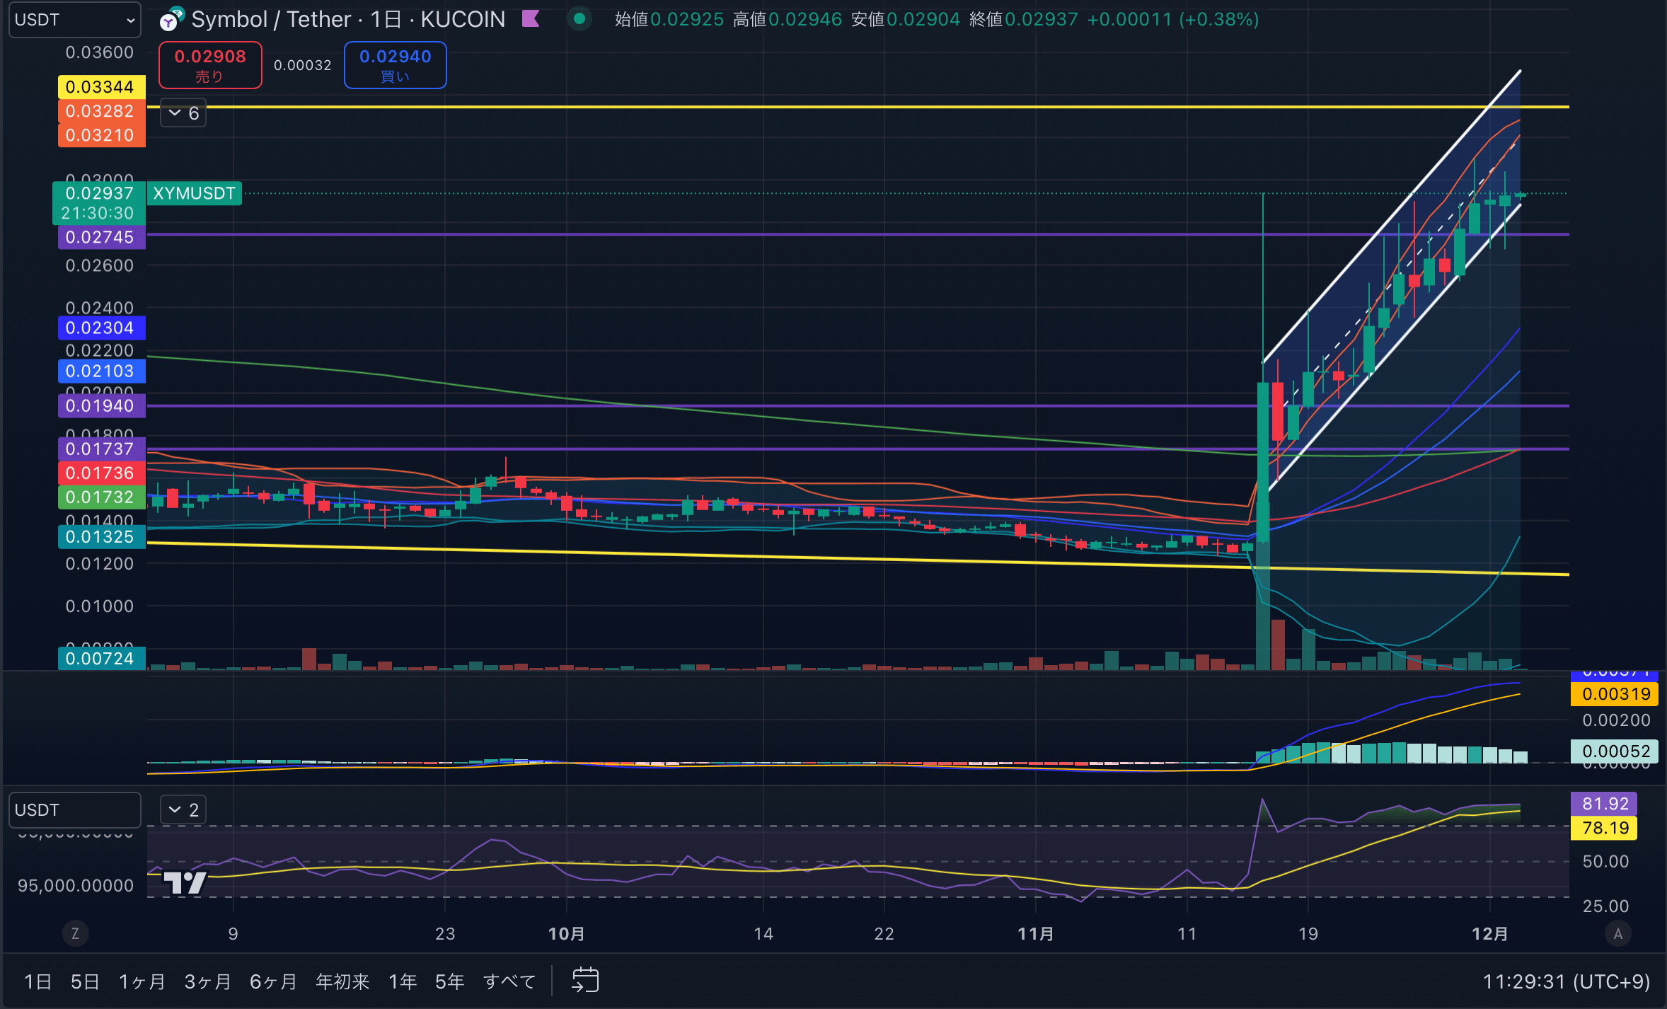Screen dimensions: 1667x1009
Task: Click the green market status dot
Action: [x=579, y=19]
